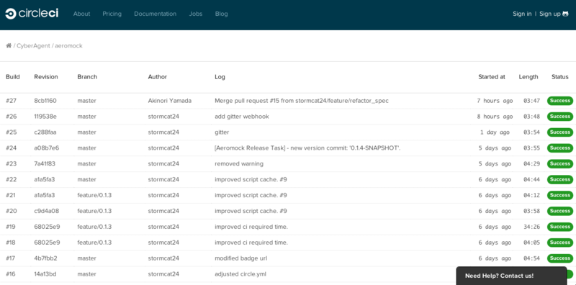Open the Need Help? Contact us! widget

click(x=511, y=276)
